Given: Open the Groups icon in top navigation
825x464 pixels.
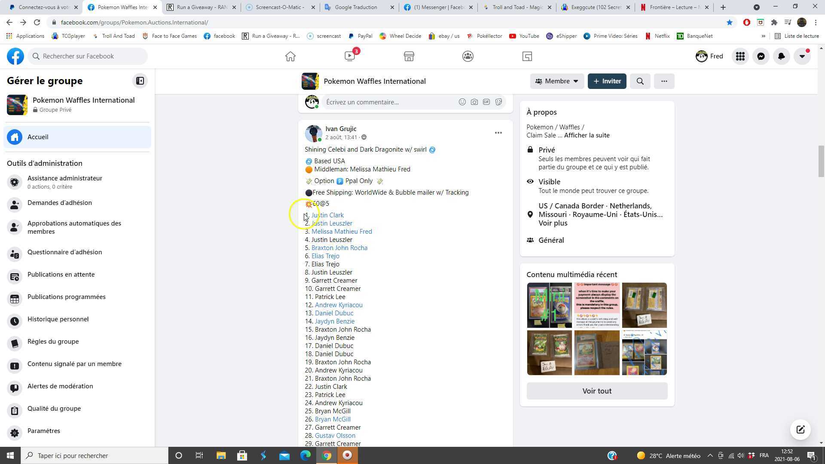Looking at the screenshot, I should (x=468, y=56).
